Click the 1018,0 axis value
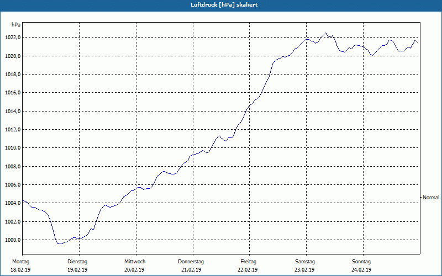The image size is (442, 276). click(x=13, y=75)
